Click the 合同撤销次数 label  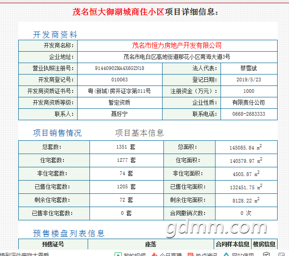point(188,213)
